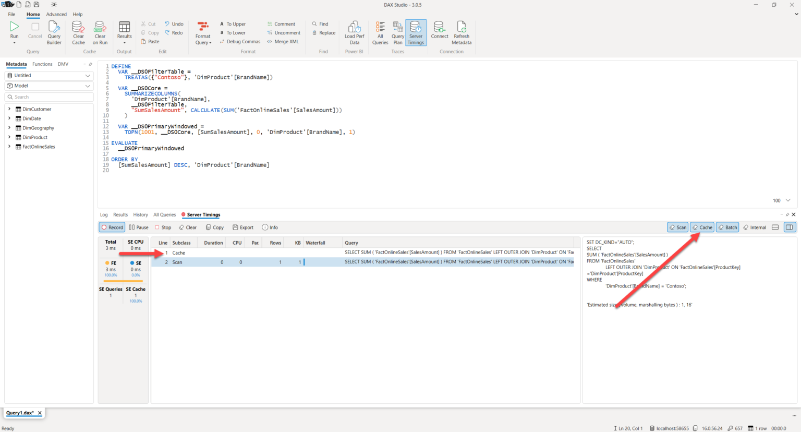Refresh the model Metadata
The image size is (801, 432).
click(x=461, y=31)
